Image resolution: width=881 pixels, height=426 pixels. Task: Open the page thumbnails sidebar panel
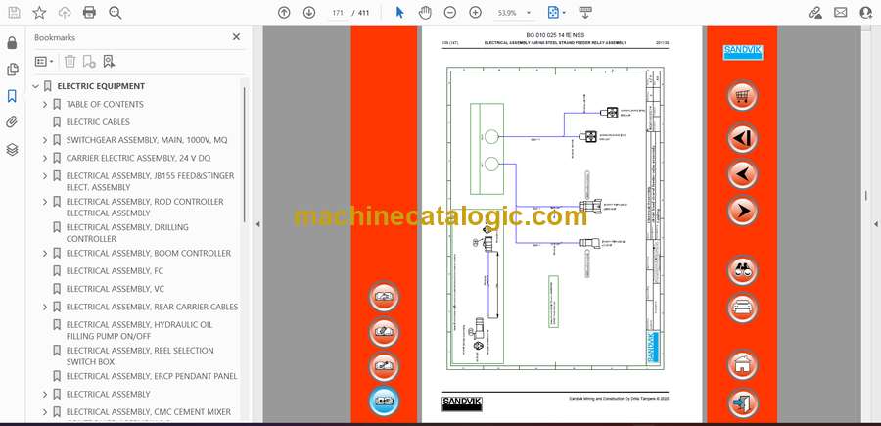[x=12, y=70]
